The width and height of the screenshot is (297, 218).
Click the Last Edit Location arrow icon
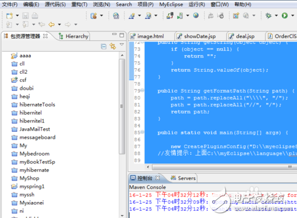[42, 24]
